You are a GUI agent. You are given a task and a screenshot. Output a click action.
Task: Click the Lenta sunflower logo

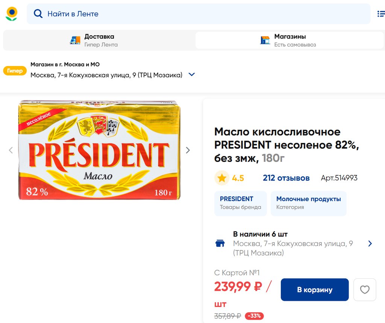[x=12, y=14]
